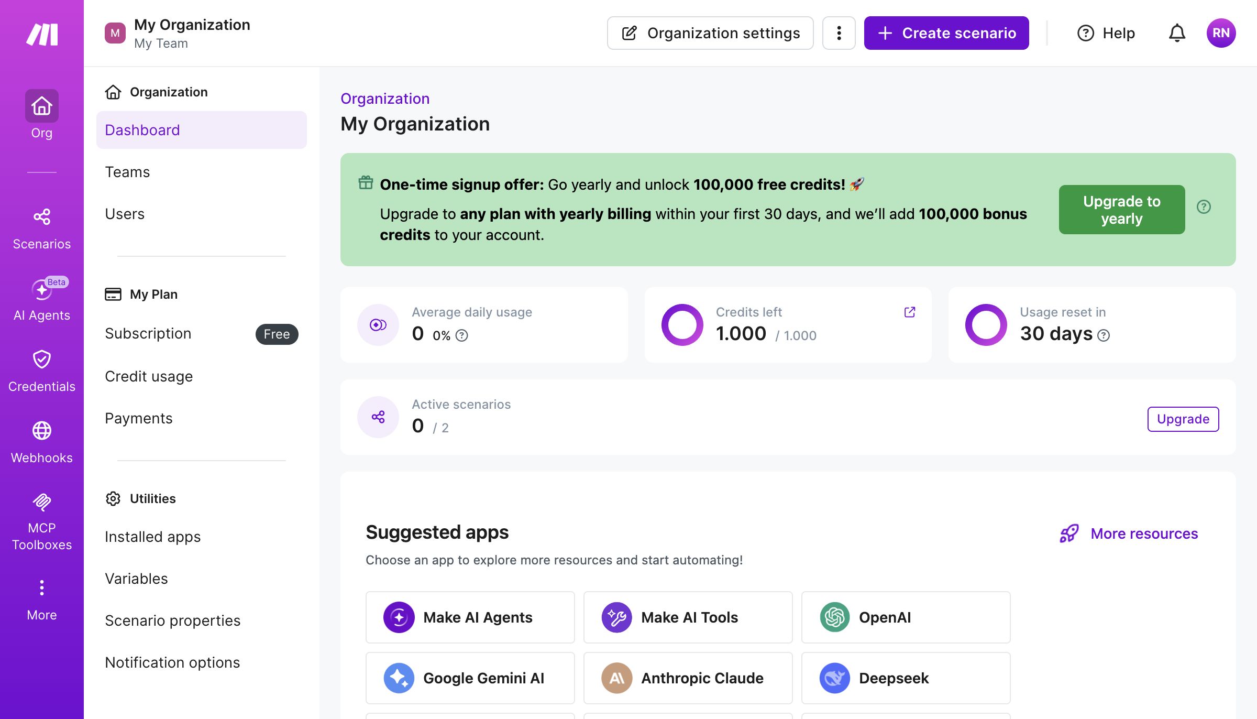Screen dimensions: 1257x719
Task: Click the gift icon in offer banner
Action: [366, 182]
